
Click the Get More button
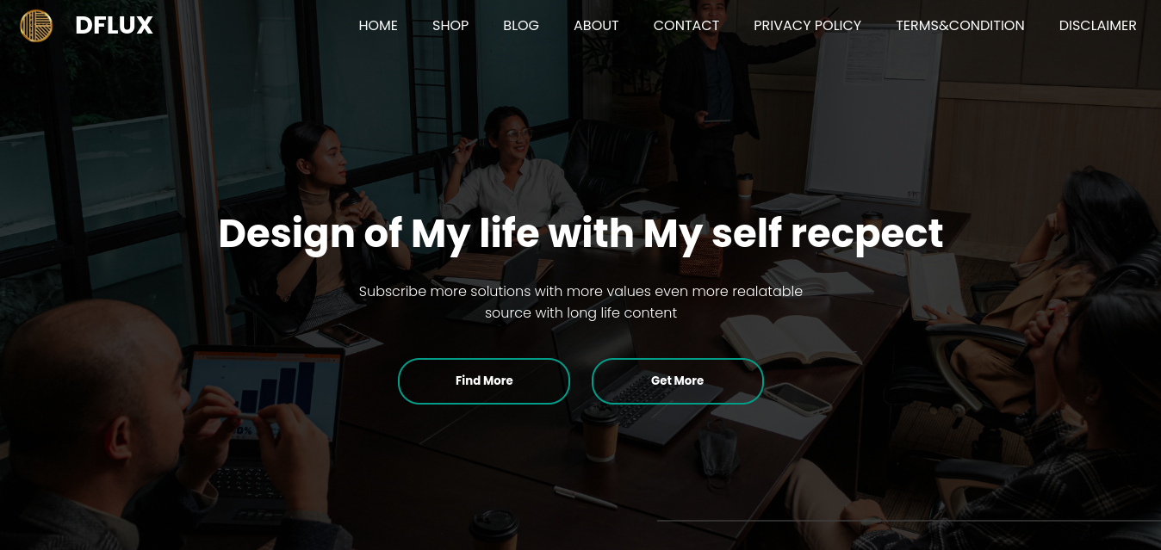tap(678, 380)
